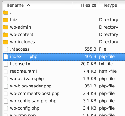The width and height of the screenshot is (125, 116).
Task: Click the 405 B filesize value
Action: point(90,57)
